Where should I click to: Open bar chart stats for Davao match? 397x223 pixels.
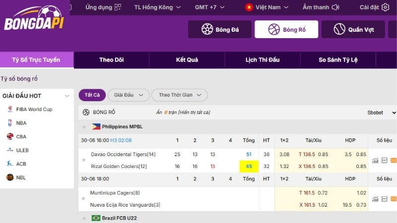click(375, 160)
